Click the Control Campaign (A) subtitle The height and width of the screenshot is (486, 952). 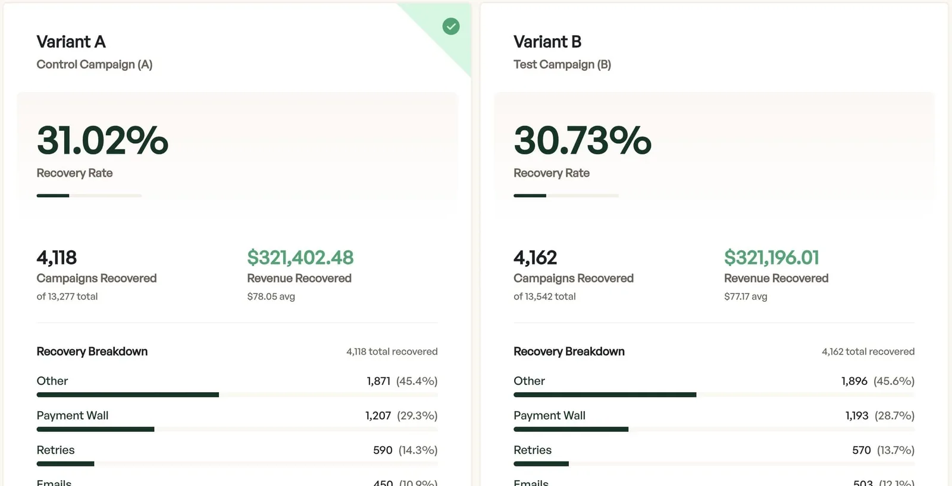95,64
